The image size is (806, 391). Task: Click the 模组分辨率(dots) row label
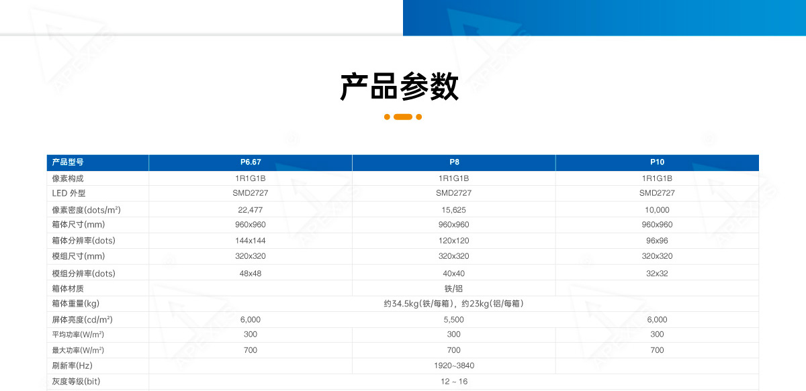[x=84, y=274]
